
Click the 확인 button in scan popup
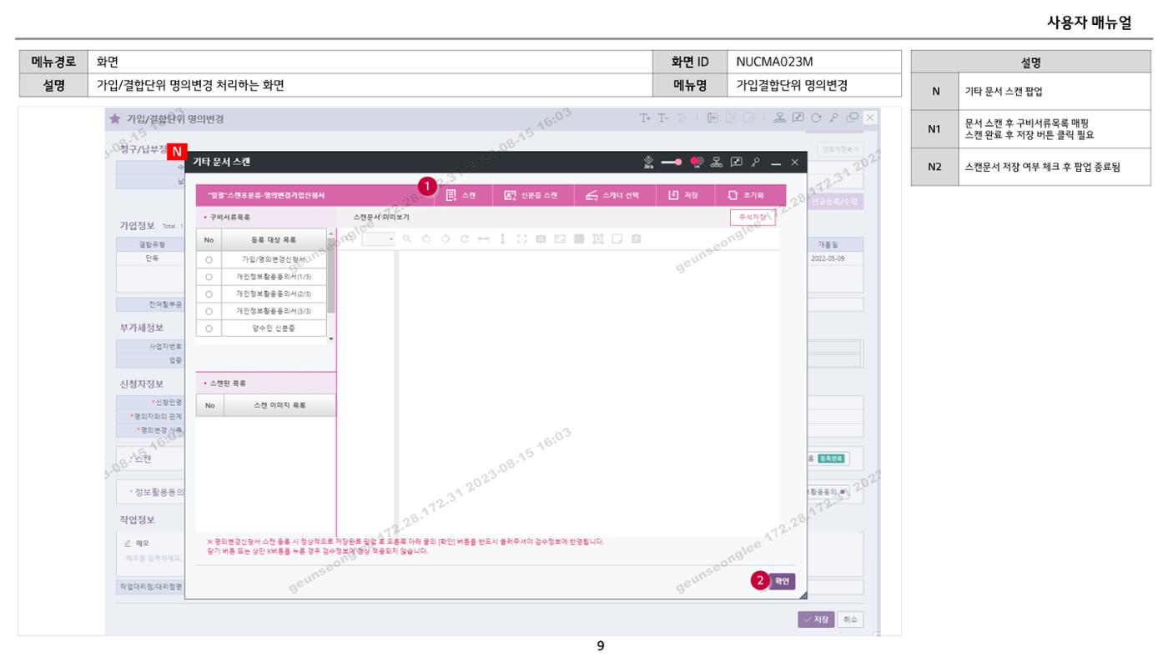coord(782,581)
